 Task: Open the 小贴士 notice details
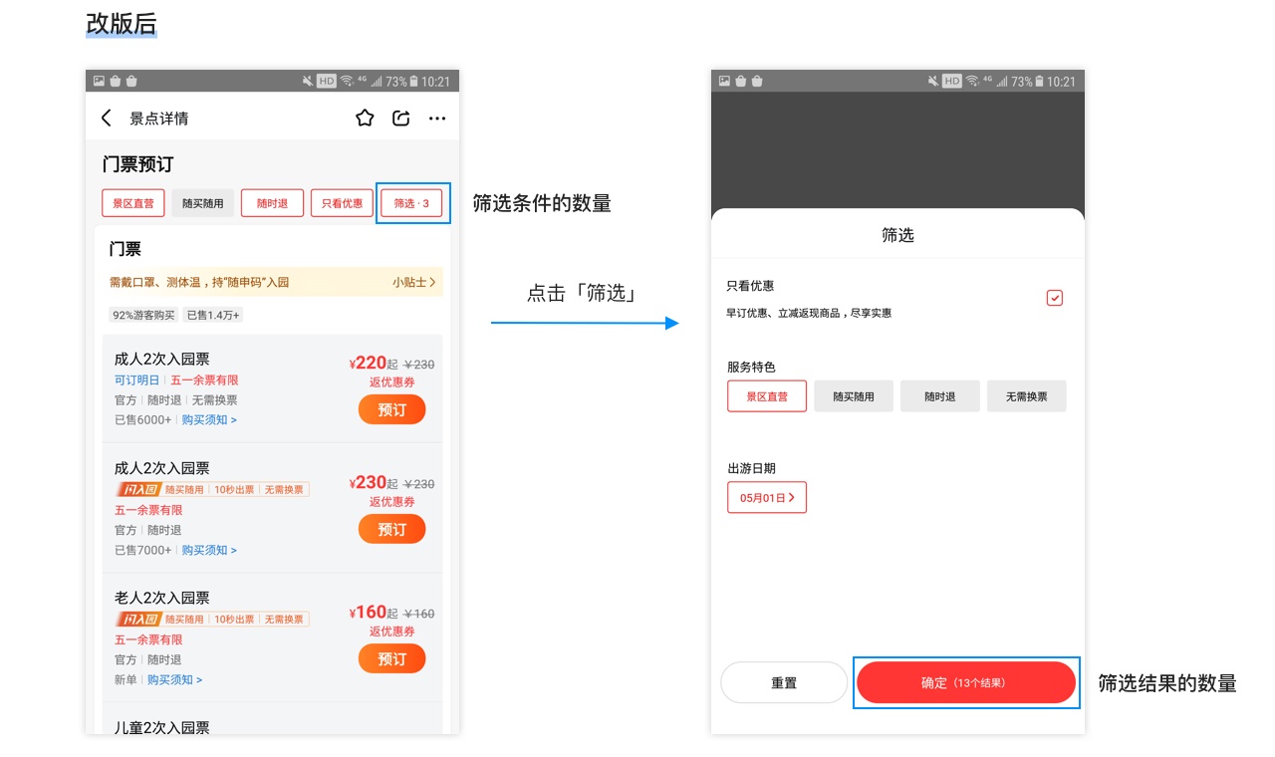click(413, 282)
